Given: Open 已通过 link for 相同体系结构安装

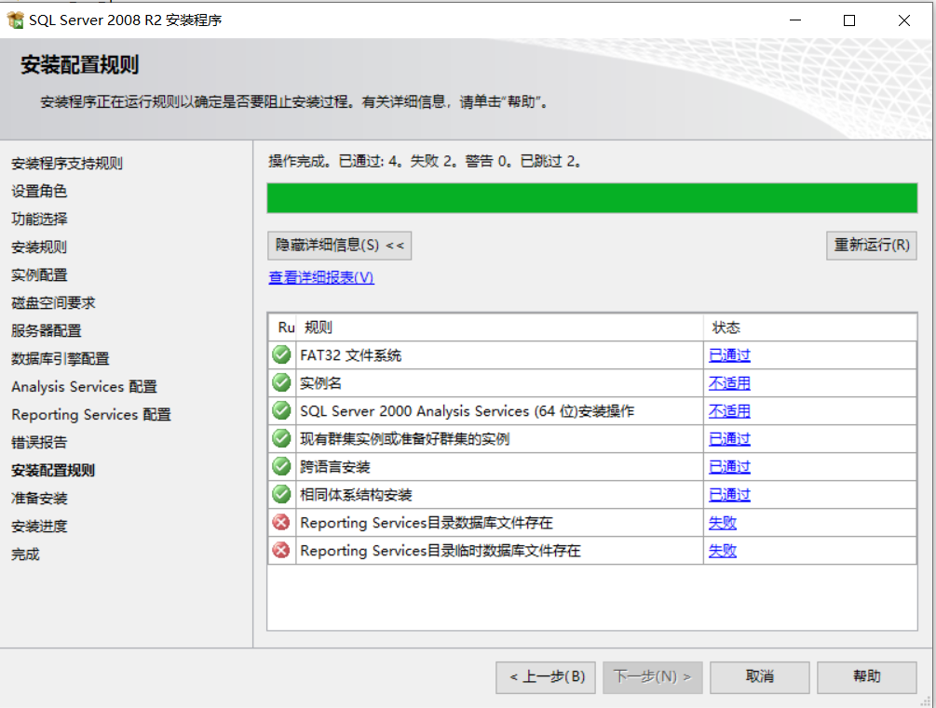Looking at the screenshot, I should click(x=729, y=494).
